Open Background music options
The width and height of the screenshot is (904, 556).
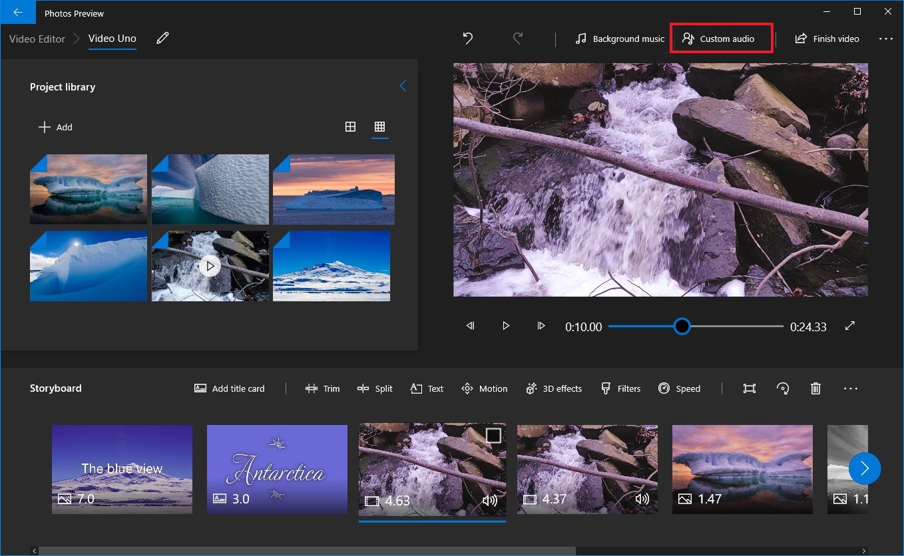point(620,39)
